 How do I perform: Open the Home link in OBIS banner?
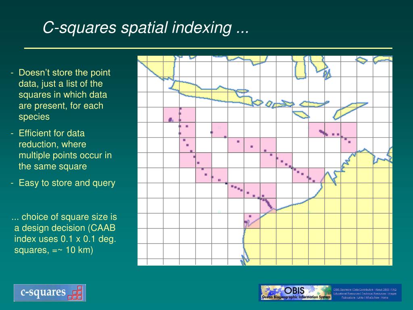point(384,297)
